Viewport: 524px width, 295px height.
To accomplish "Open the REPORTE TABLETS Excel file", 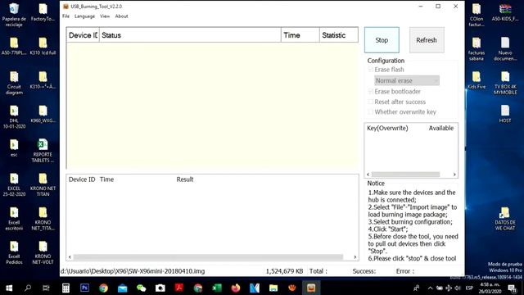I will (x=43, y=151).
